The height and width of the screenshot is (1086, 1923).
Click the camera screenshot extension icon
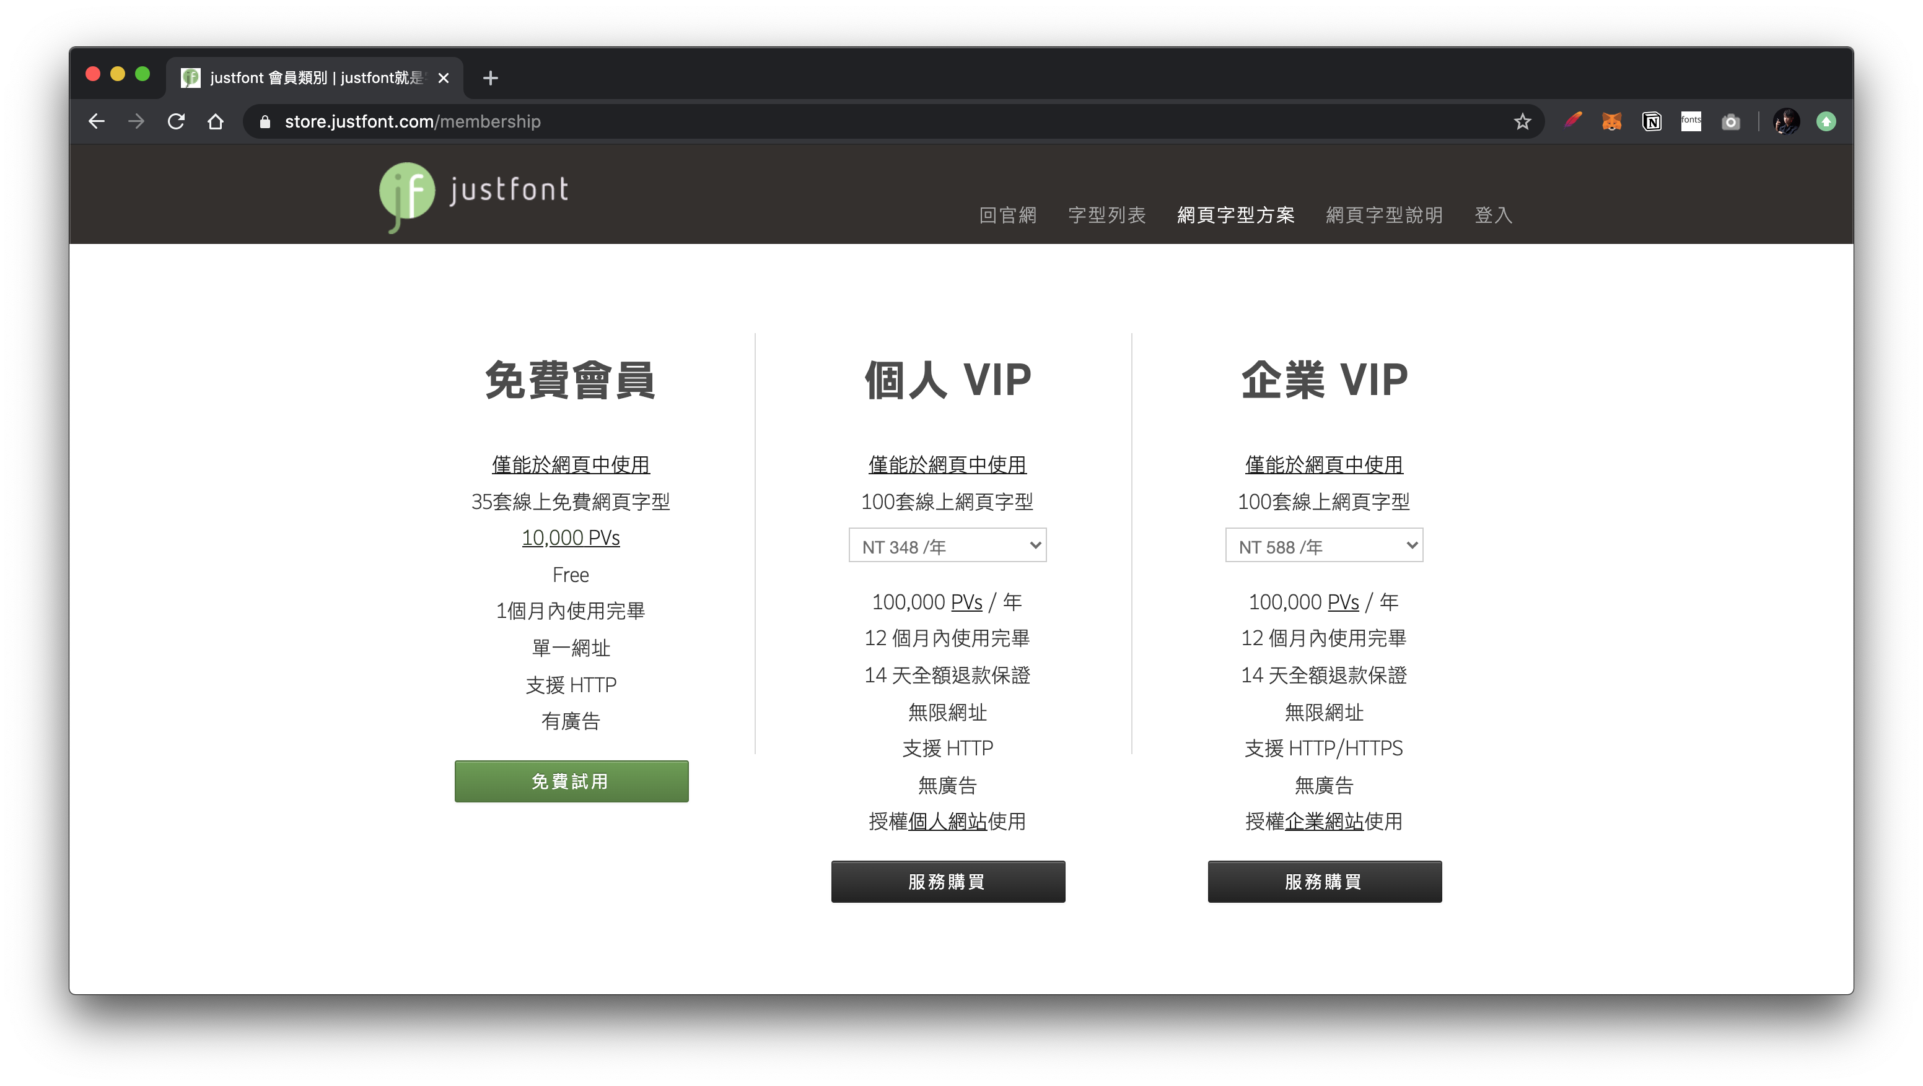click(x=1730, y=121)
